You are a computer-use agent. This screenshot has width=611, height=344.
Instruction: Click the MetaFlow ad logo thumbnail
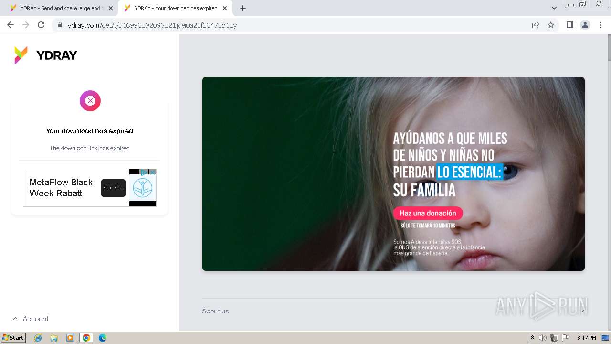(142, 188)
